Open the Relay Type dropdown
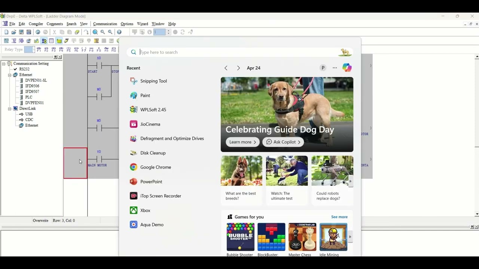Screen dimensions: 479x269 [x=33, y=50]
